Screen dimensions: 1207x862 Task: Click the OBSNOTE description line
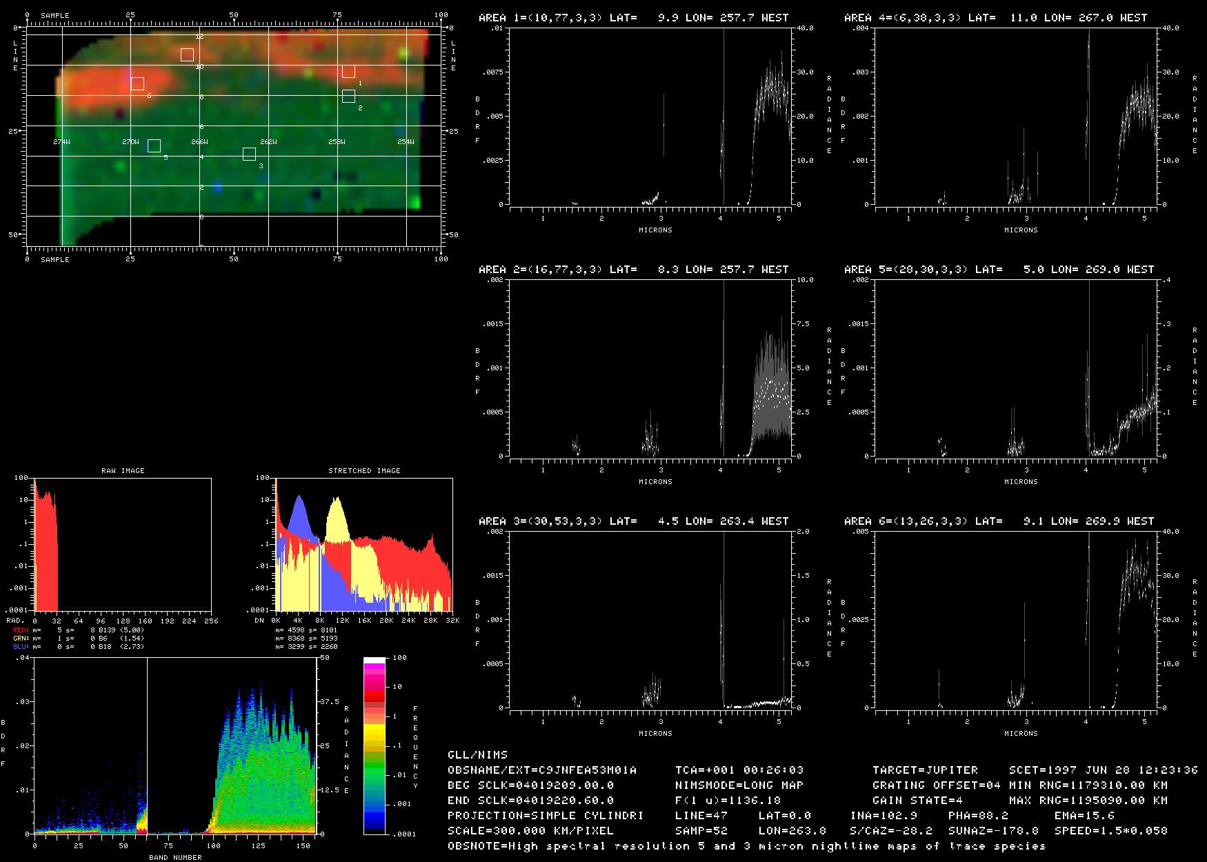[746, 846]
